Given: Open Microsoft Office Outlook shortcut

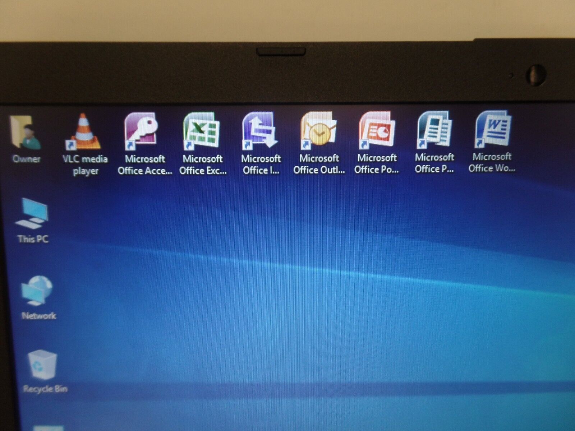Looking at the screenshot, I should (319, 130).
